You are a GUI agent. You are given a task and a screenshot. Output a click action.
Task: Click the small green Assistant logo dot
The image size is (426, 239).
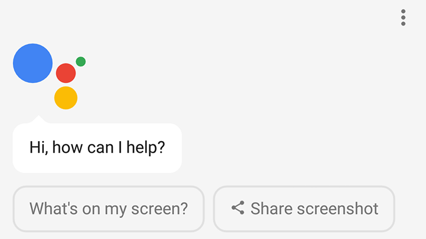pos(81,61)
